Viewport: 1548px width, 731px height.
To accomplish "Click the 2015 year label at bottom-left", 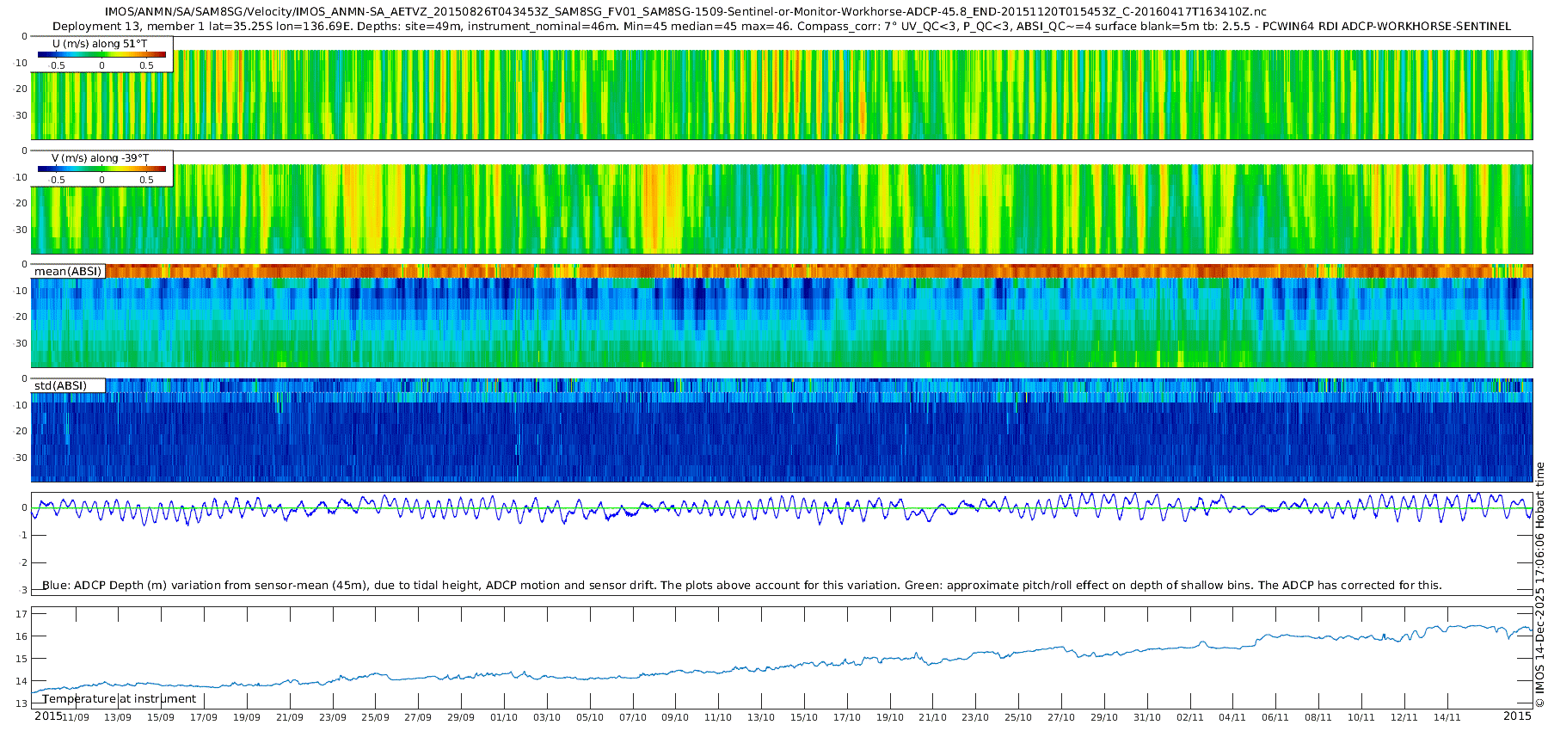I will pos(47,716).
